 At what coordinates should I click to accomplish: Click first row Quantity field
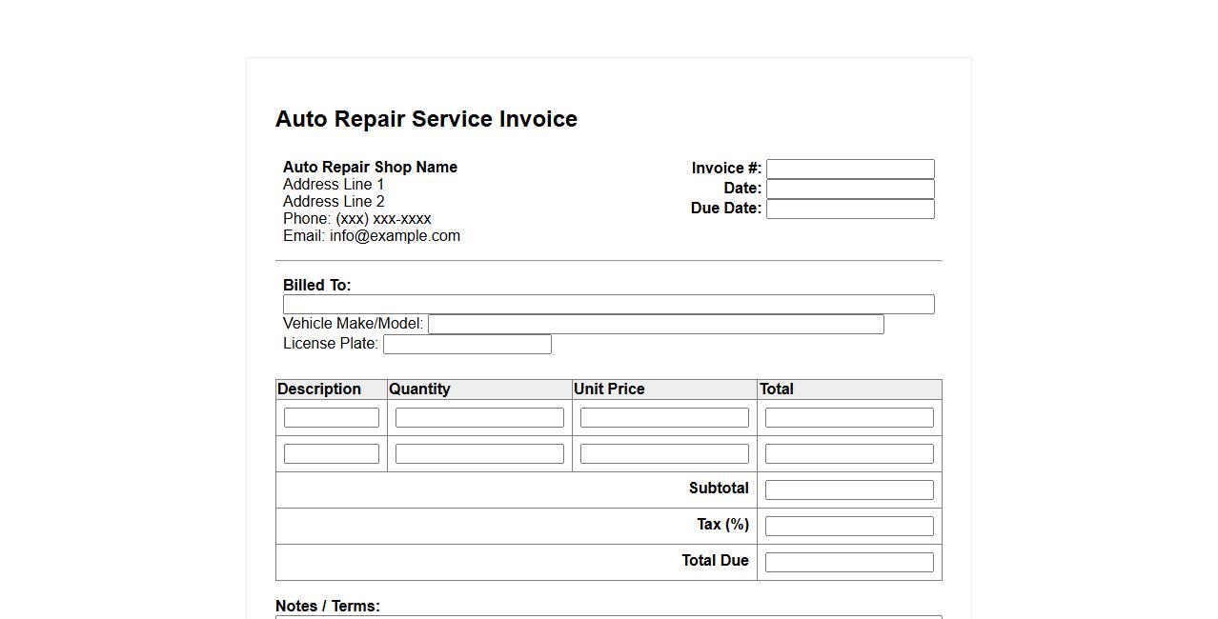coord(479,417)
